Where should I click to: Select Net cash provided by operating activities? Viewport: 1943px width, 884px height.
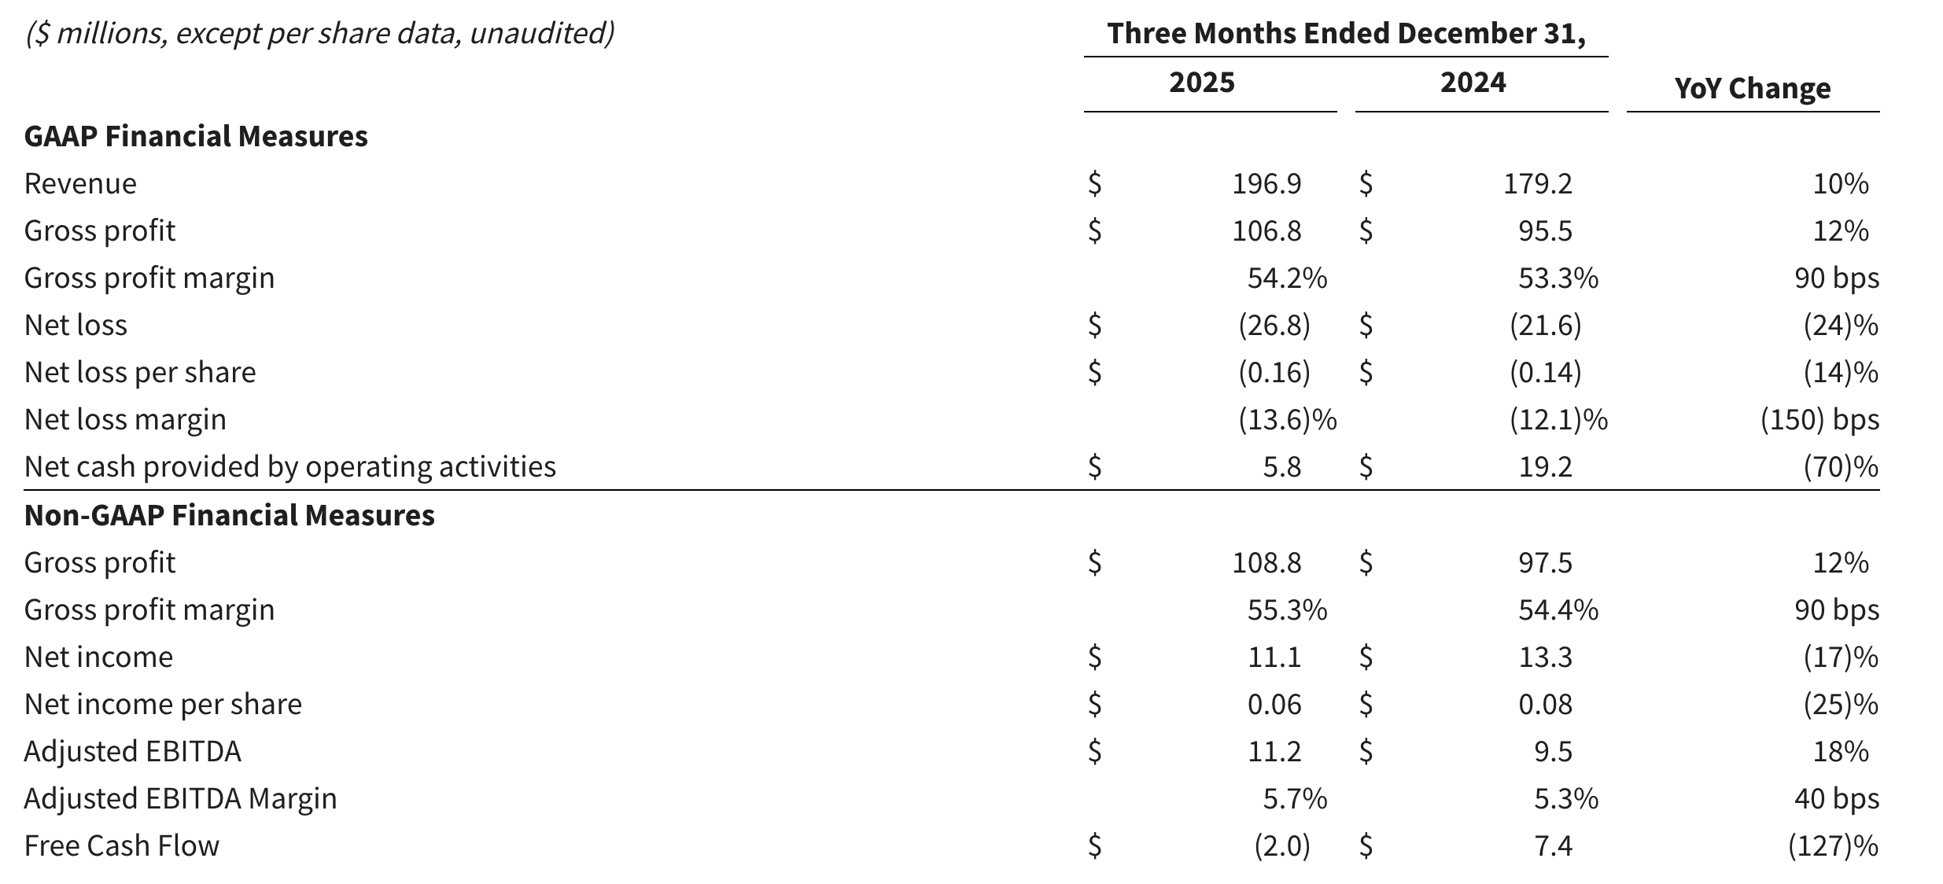(289, 466)
